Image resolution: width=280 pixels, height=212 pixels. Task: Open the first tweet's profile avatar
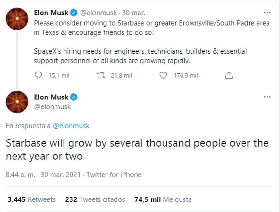click(17, 19)
